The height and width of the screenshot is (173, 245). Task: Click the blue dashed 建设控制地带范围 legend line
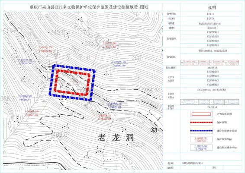[x=201, y=131]
